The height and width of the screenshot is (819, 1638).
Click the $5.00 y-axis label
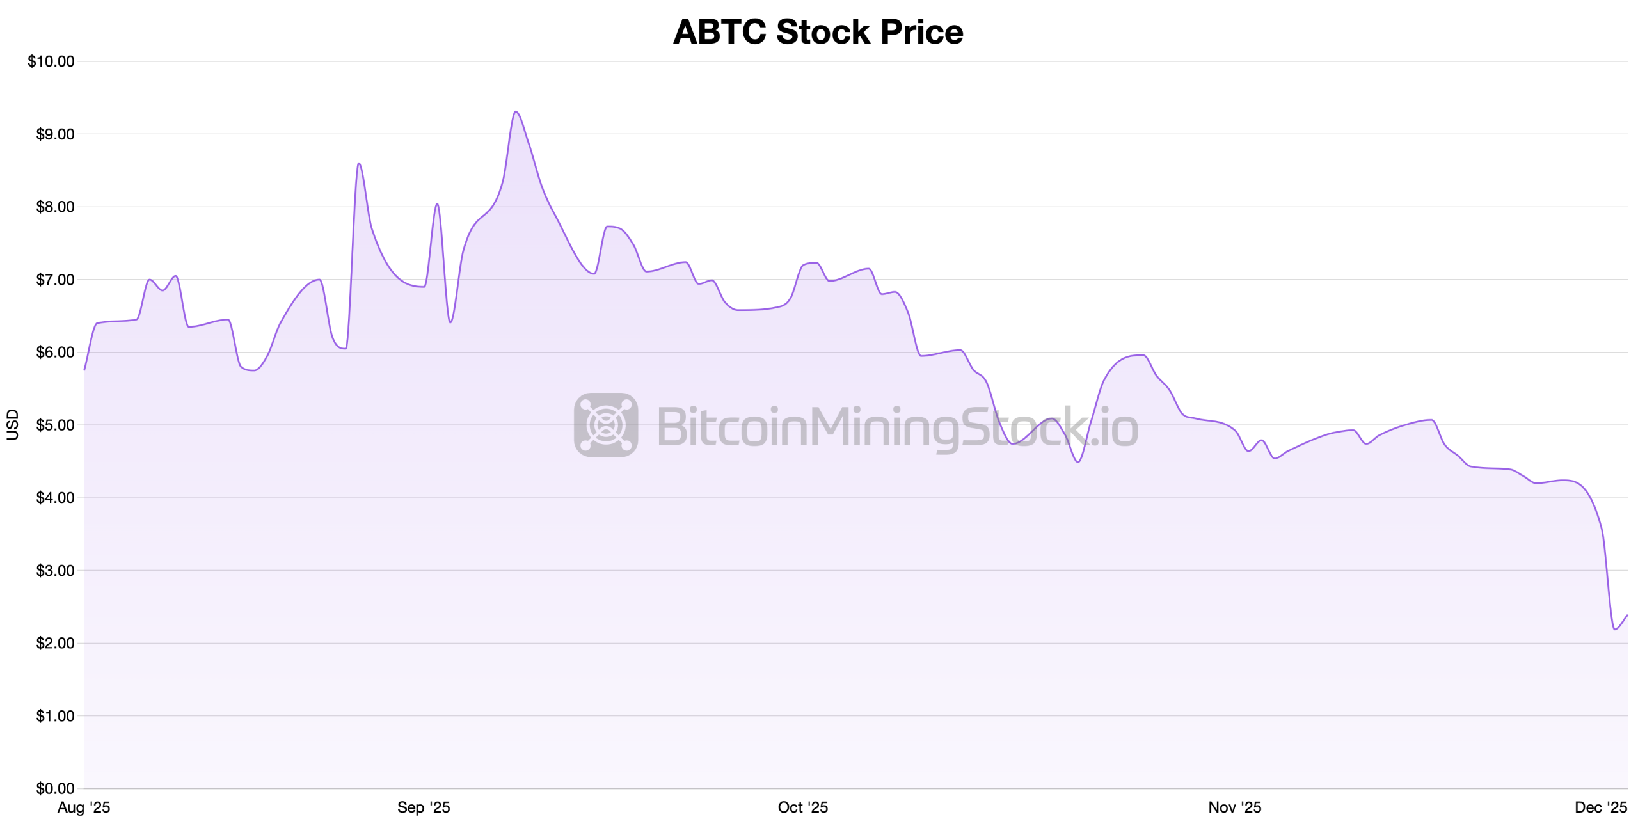click(55, 425)
